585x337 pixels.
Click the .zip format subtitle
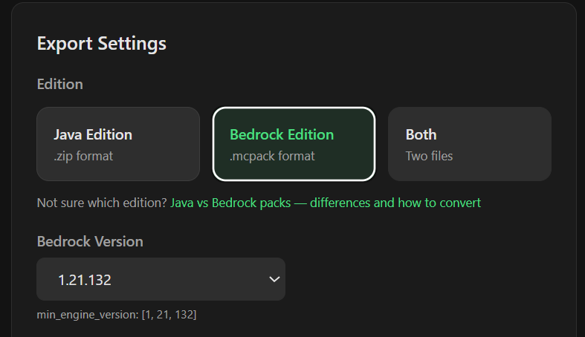coord(83,156)
